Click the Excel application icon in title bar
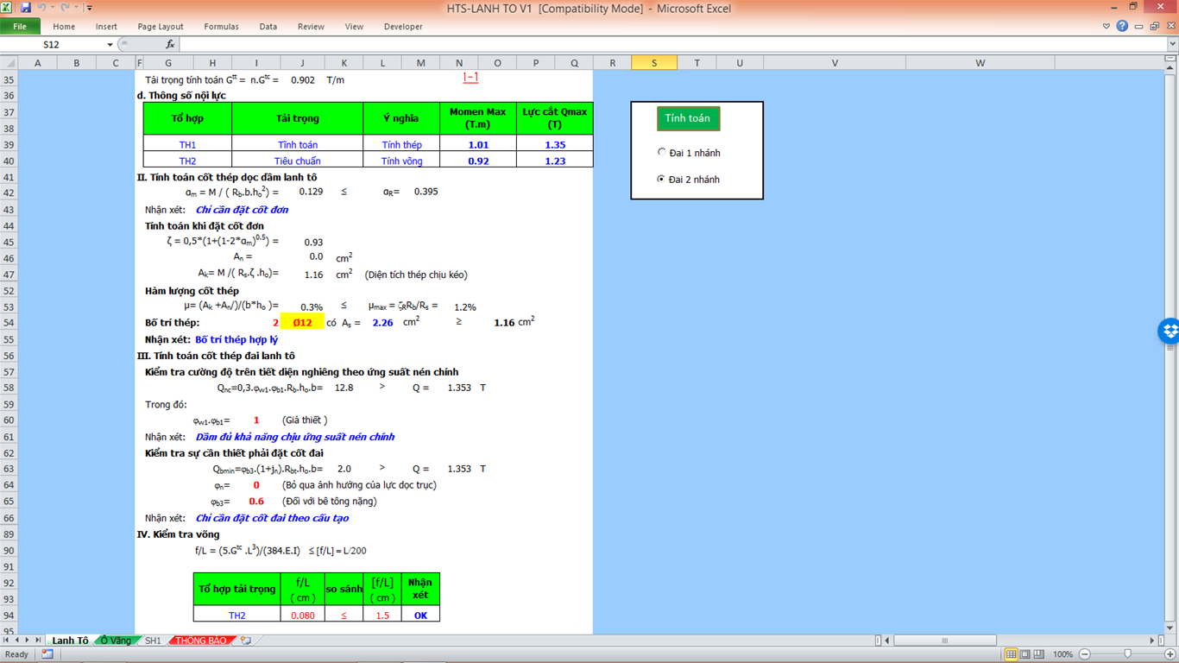 [7, 8]
